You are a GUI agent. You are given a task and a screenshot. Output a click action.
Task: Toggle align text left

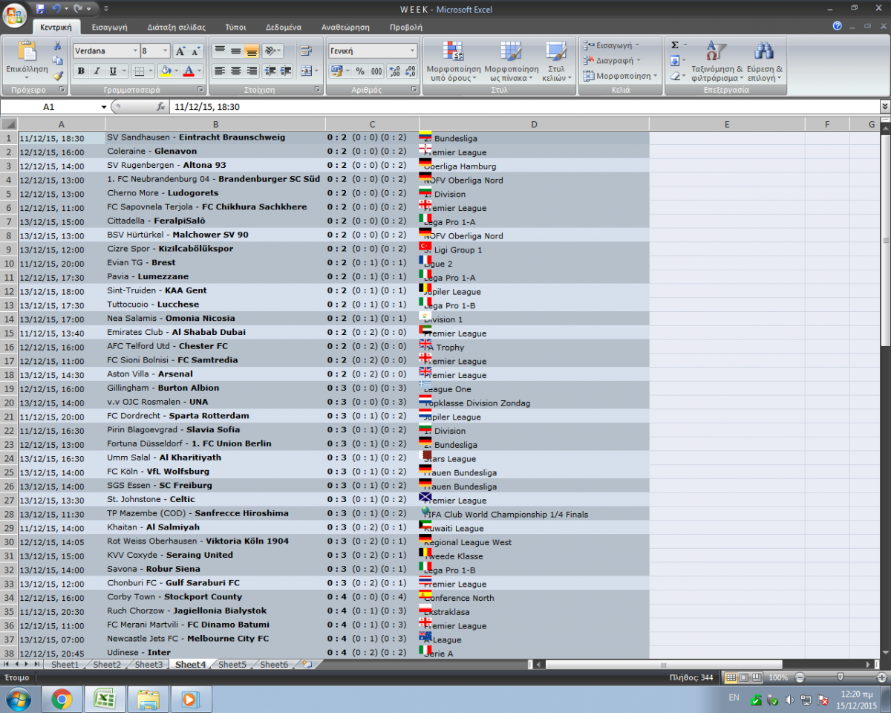pyautogui.click(x=220, y=71)
